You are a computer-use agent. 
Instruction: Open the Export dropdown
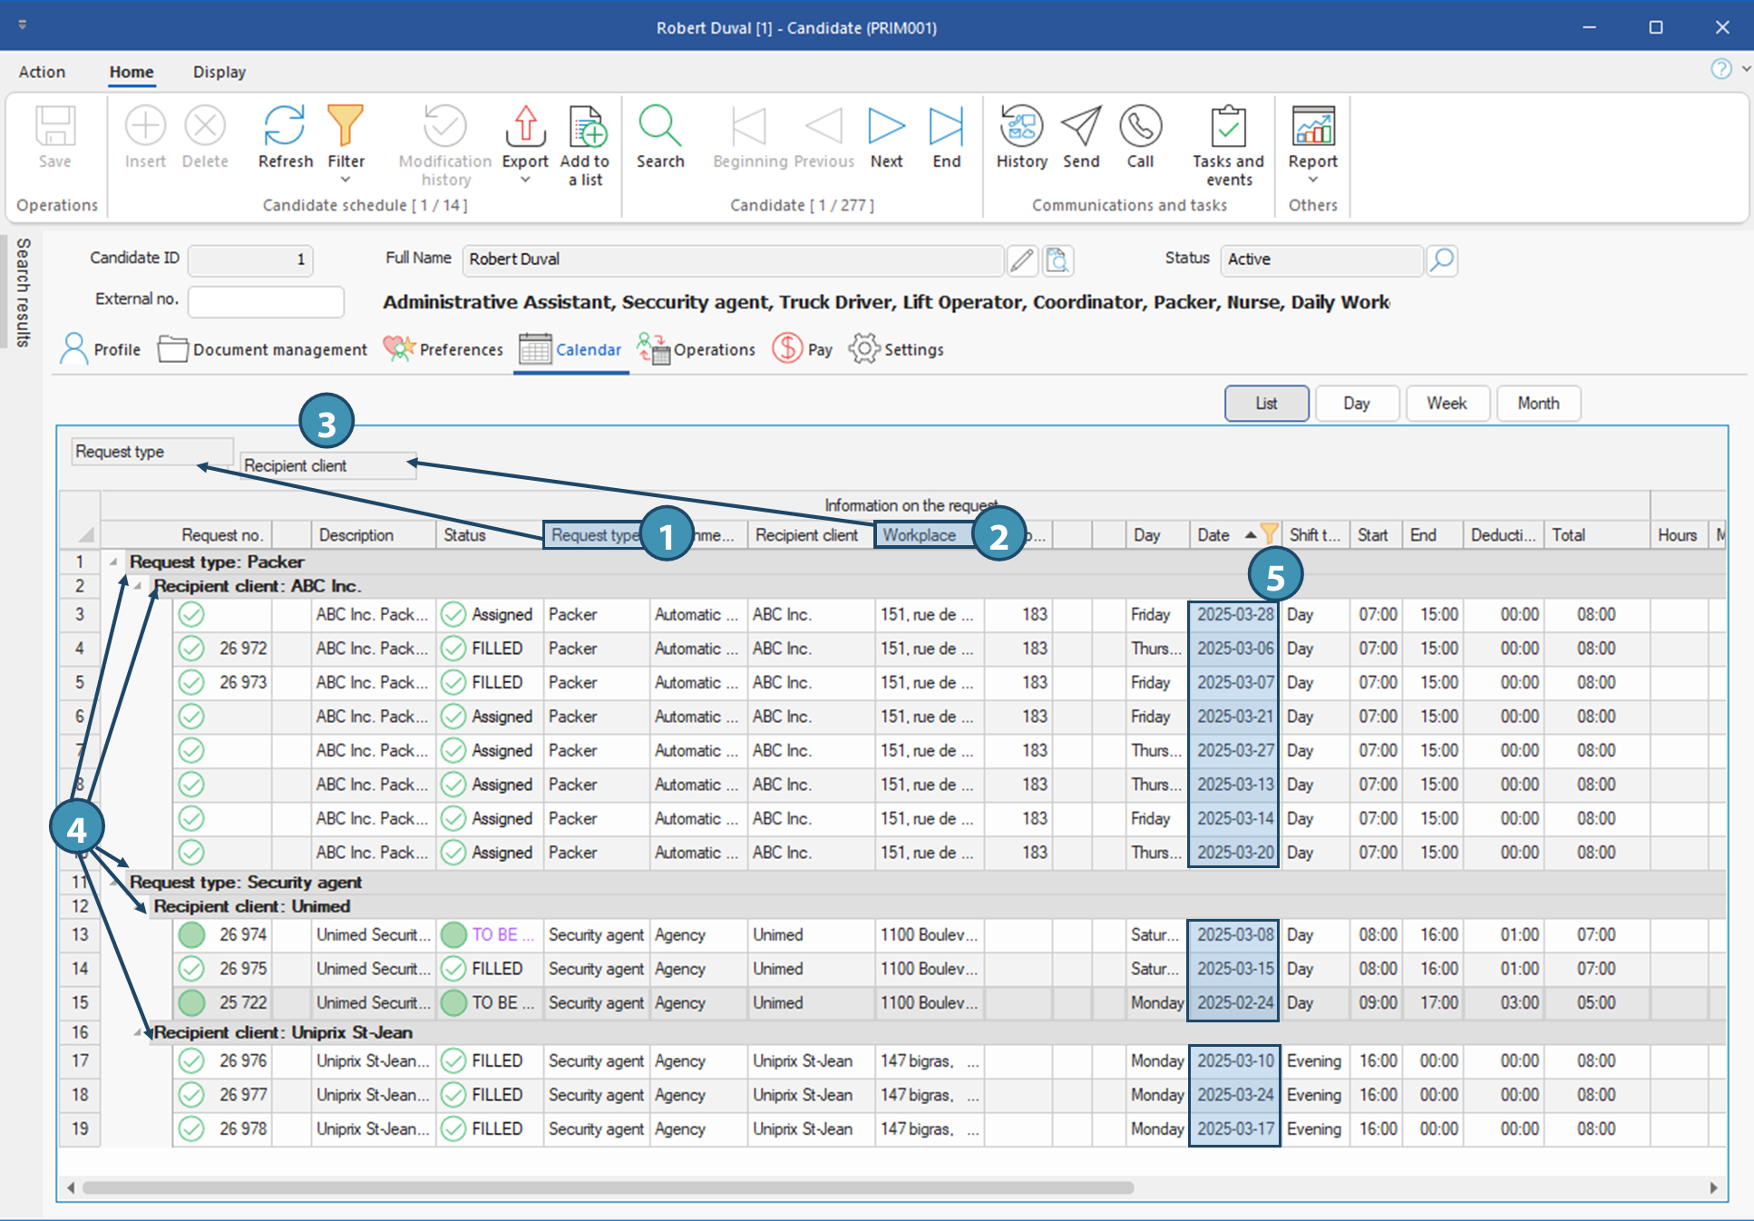click(525, 180)
